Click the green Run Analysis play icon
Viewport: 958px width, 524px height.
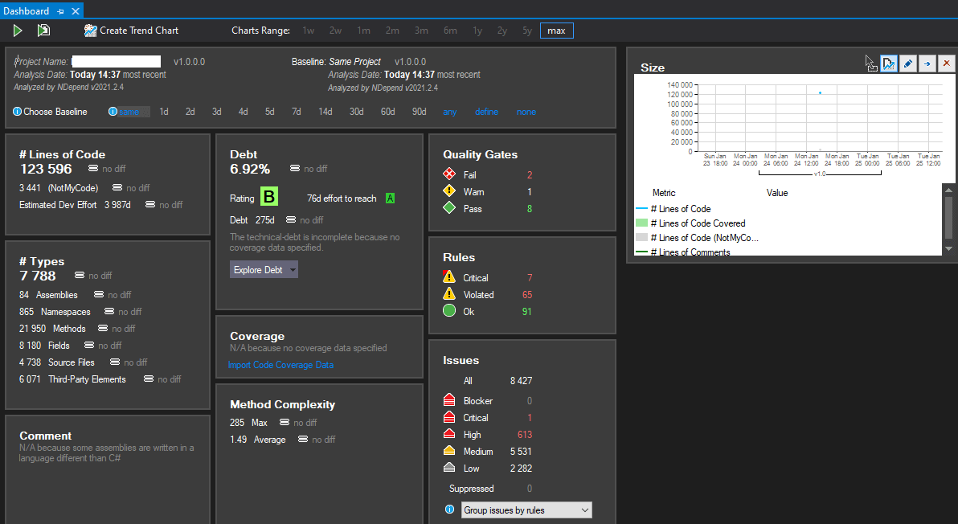[x=18, y=31]
